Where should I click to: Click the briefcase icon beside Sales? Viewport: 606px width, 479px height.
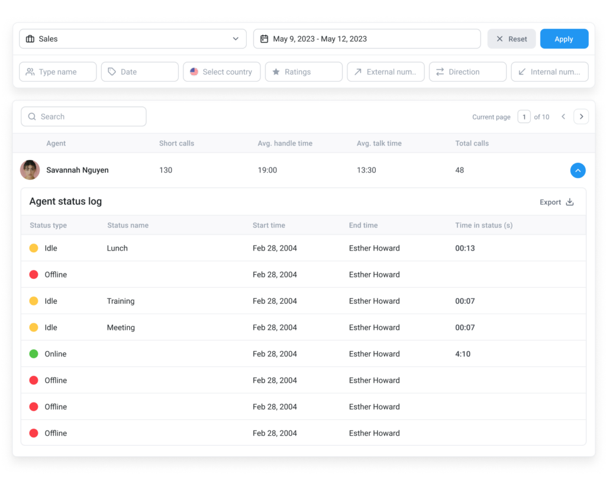pyautogui.click(x=30, y=39)
